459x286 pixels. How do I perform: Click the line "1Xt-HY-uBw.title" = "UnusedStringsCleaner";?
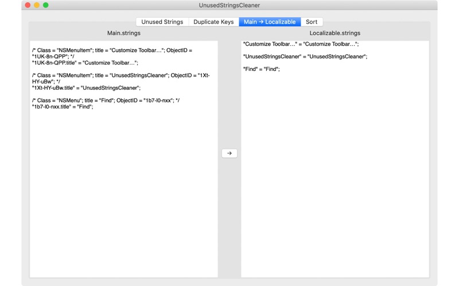point(87,88)
